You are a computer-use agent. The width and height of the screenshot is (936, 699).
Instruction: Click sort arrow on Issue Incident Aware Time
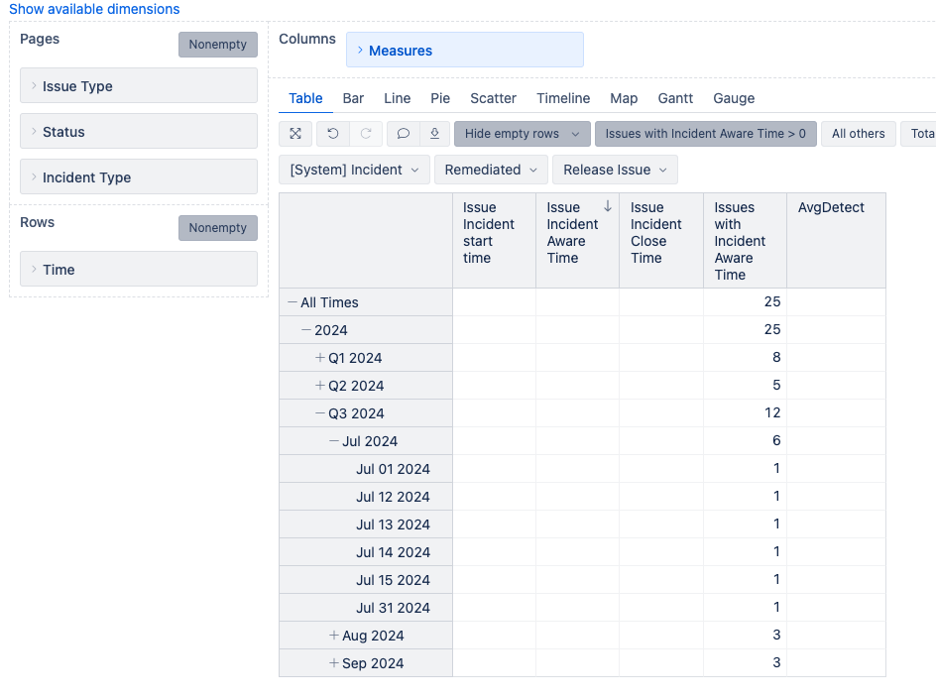[x=607, y=206]
